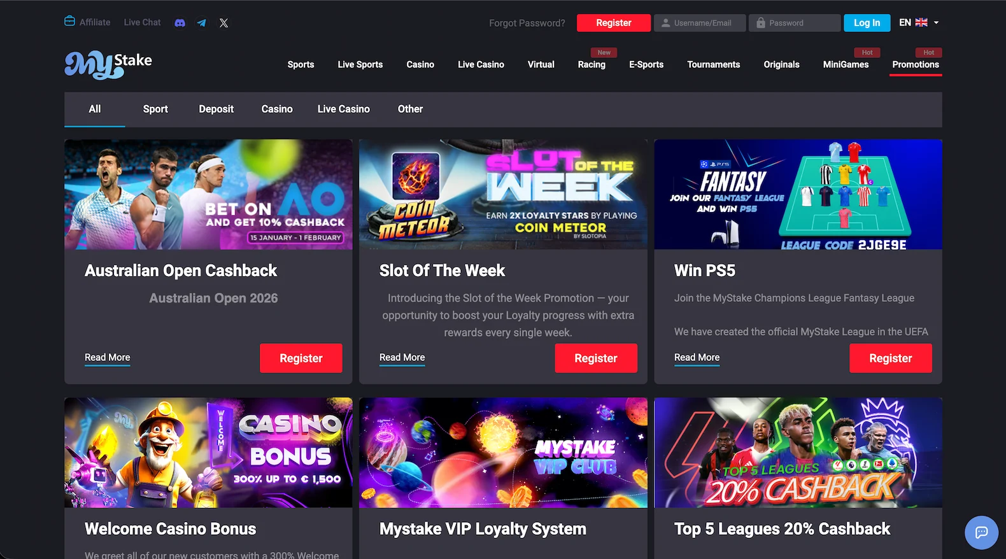
Task: Click the MyStake logo
Action: tap(108, 64)
